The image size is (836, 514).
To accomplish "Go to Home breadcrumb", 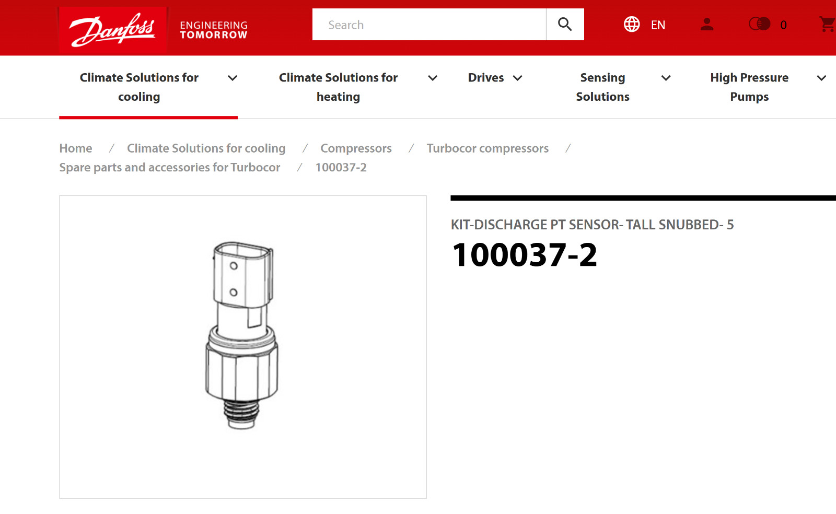I will click(x=76, y=148).
